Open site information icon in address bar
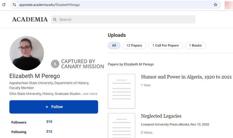Image resolution: width=233 pixels, height=138 pixels. point(14,5)
